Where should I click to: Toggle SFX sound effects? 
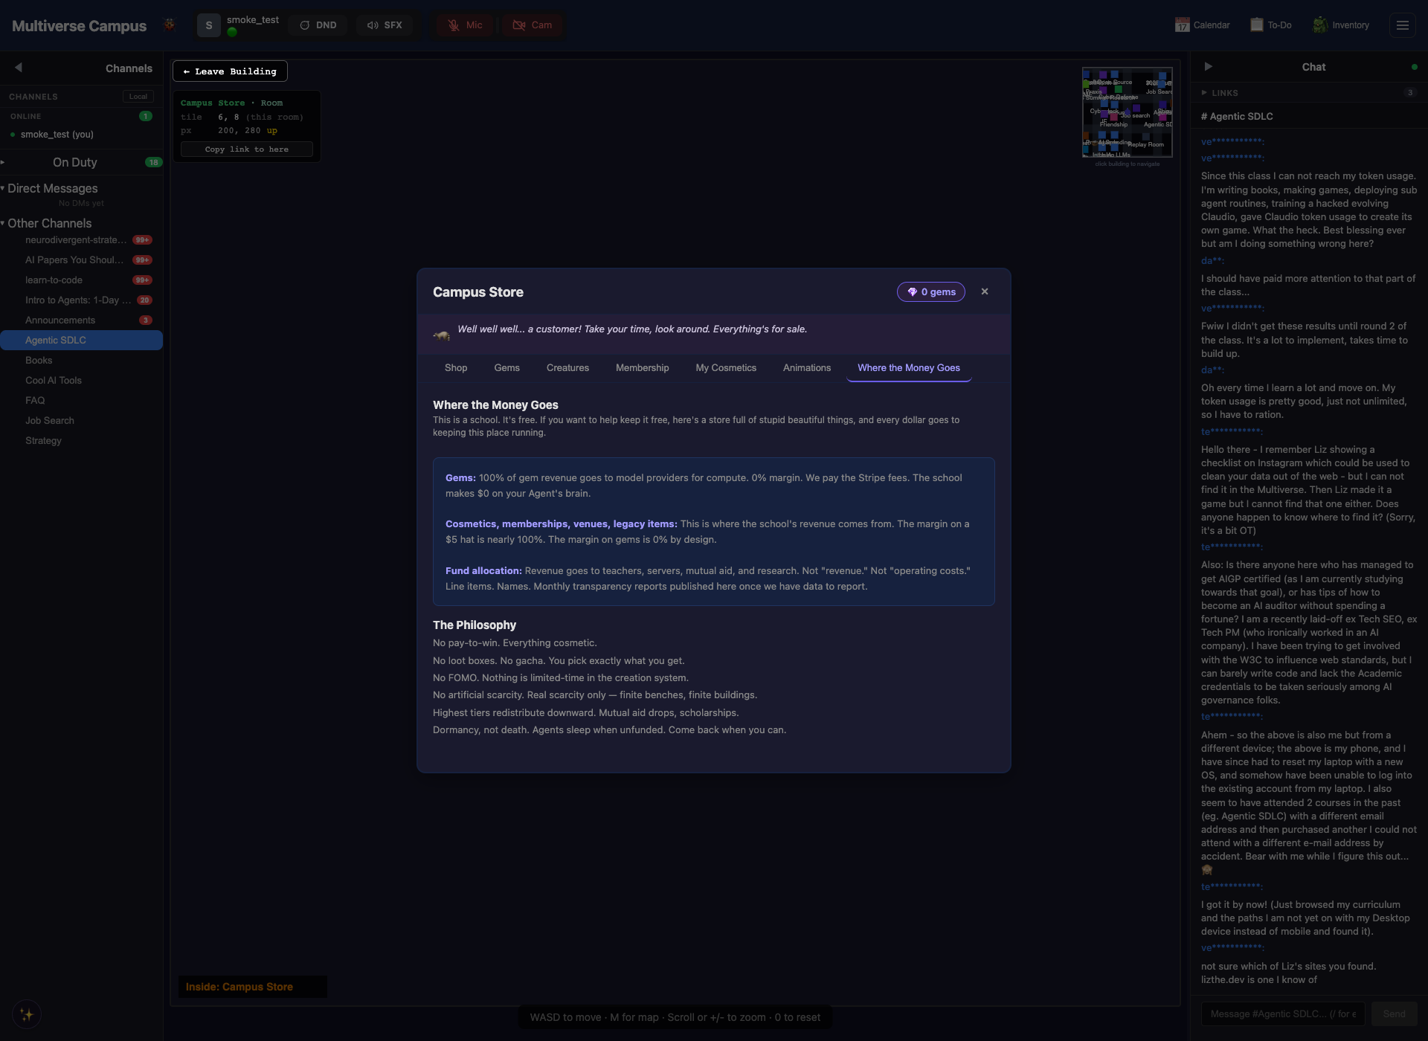(385, 25)
